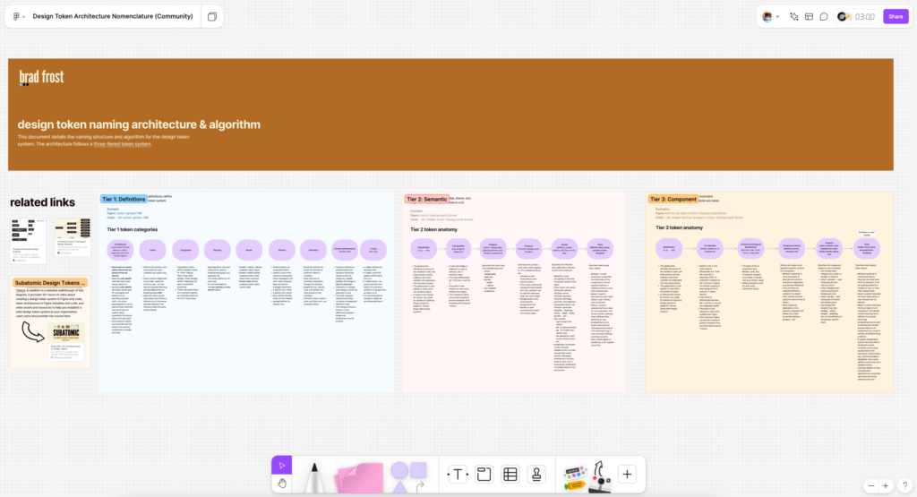Pick the marker pen tool
Image resolution: width=917 pixels, height=497 pixels.
316,475
